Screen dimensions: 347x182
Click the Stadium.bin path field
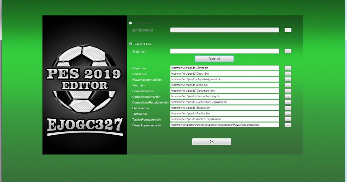(x=225, y=108)
